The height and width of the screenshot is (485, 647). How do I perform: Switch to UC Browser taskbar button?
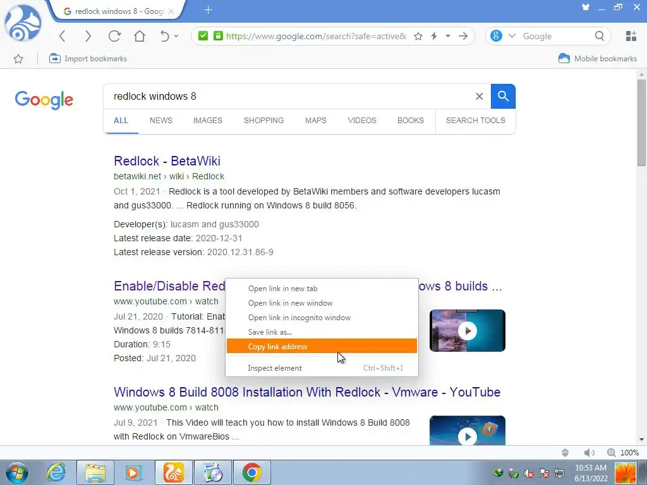pyautogui.click(x=174, y=472)
